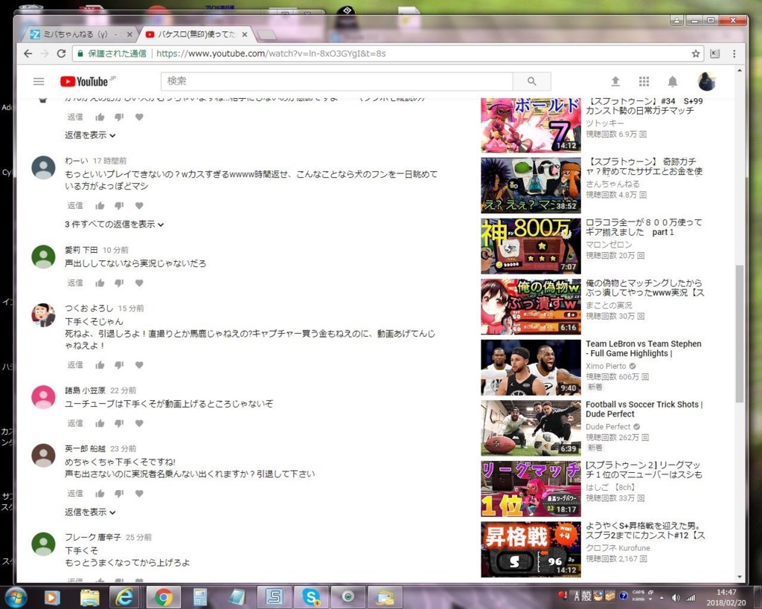Expand 3件すべての返信を表示 replies

click(x=114, y=225)
